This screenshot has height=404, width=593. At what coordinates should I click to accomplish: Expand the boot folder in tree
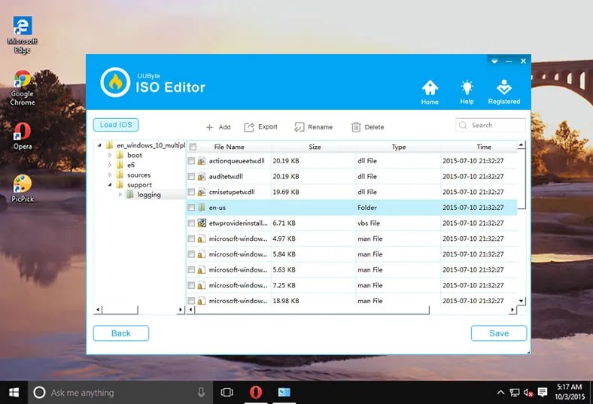[110, 155]
